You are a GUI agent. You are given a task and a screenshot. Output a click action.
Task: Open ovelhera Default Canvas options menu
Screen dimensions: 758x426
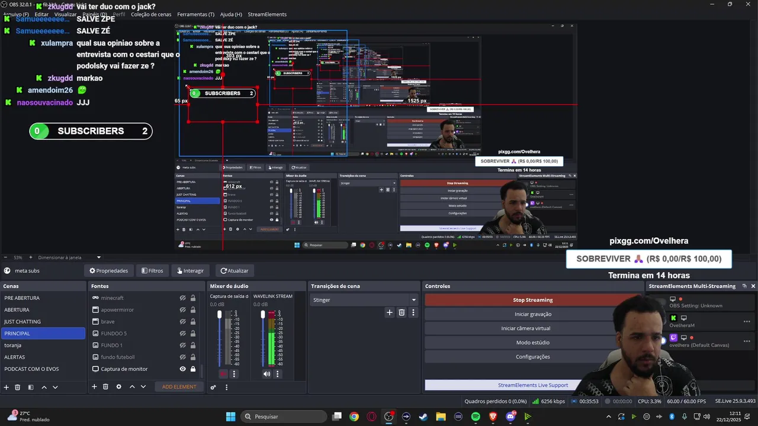pos(747,340)
